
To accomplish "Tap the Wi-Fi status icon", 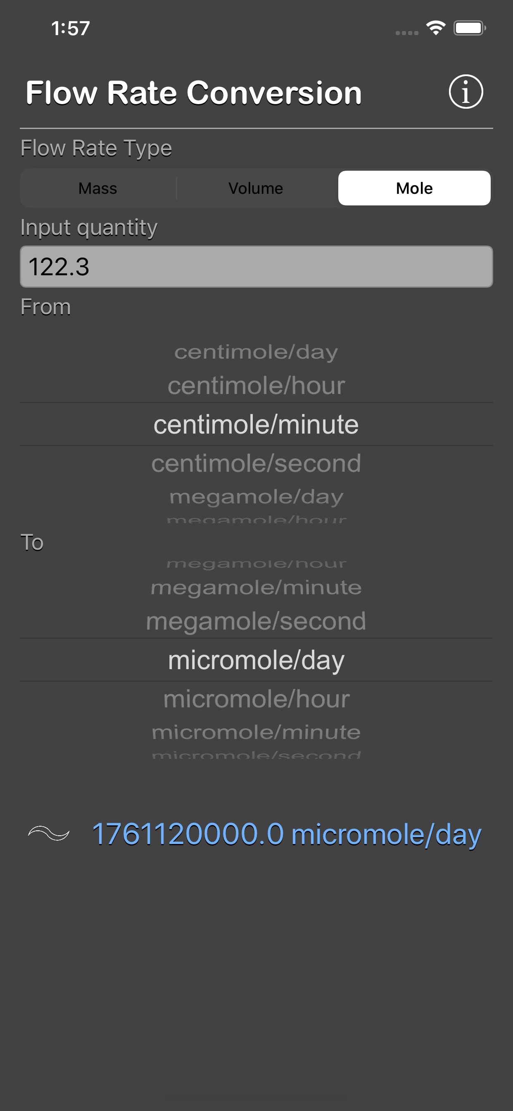I will 435,29.
